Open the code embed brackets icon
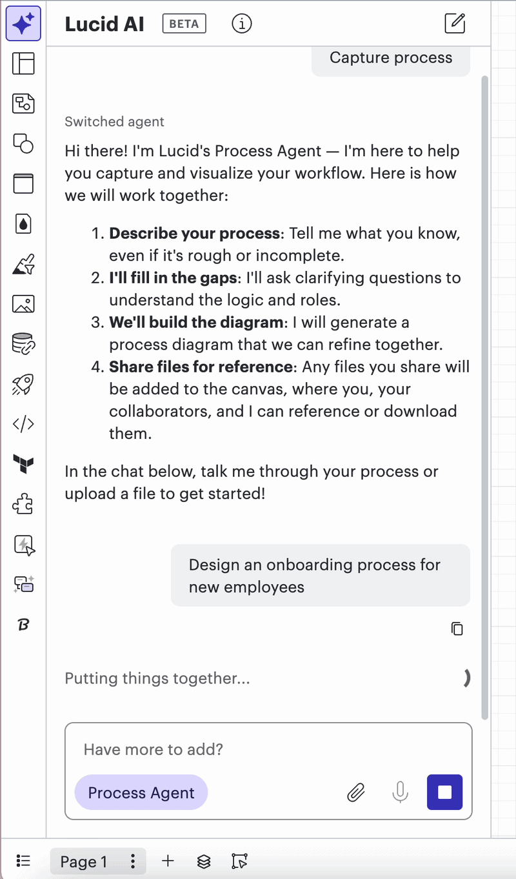Screen dimensions: 516x879 [23, 424]
